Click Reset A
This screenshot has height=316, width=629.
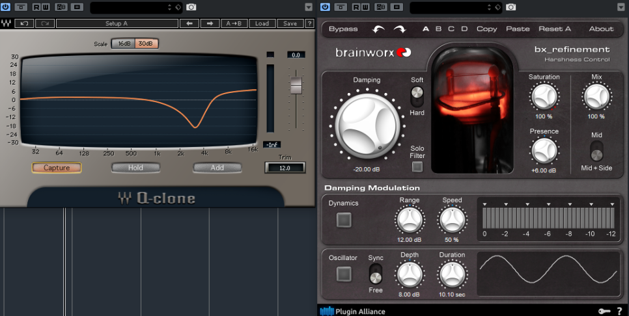coord(555,29)
